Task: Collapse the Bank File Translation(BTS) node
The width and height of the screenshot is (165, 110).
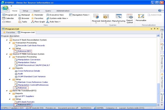Action: (x=7, y=91)
